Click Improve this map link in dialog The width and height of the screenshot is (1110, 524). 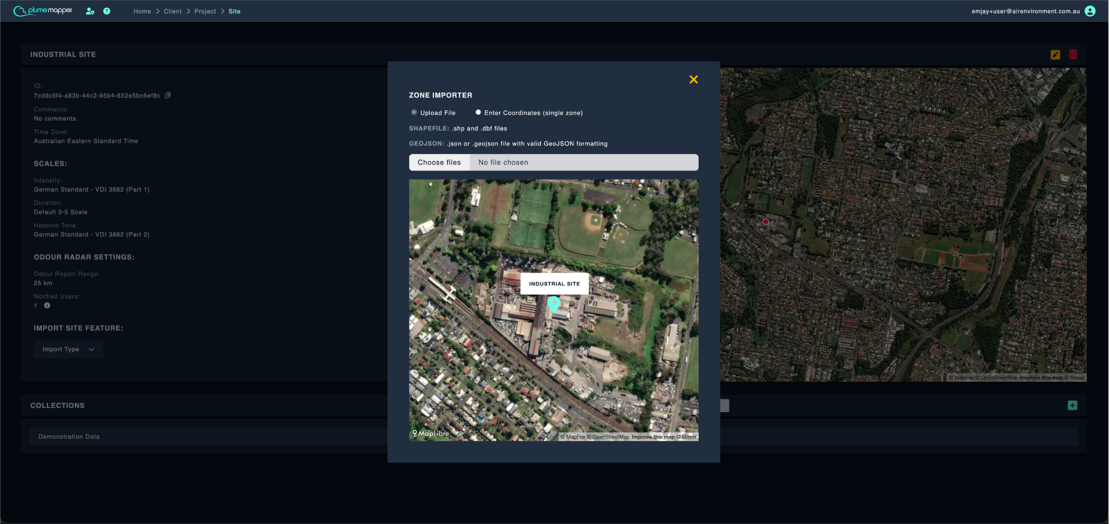[653, 437]
